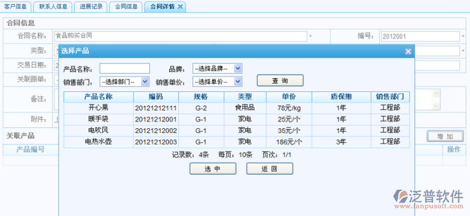Open the 选择部门 dropdown
The height and width of the screenshot is (216, 470).
coord(124,81)
